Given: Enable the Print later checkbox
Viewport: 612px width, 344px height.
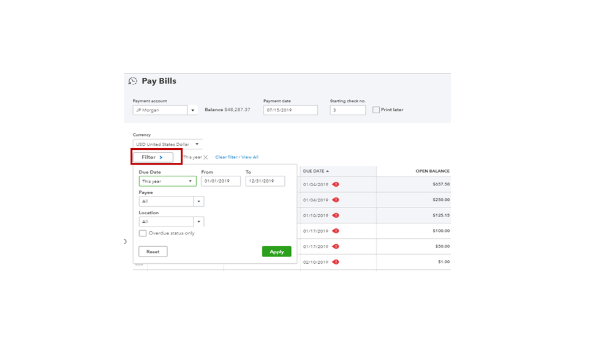Looking at the screenshot, I should (376, 110).
